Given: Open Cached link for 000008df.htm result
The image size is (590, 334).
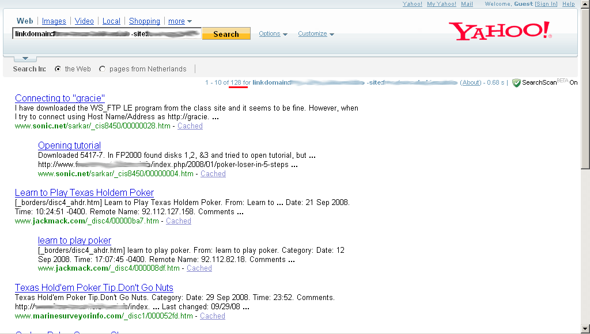Looking at the screenshot, I should tap(199, 268).
